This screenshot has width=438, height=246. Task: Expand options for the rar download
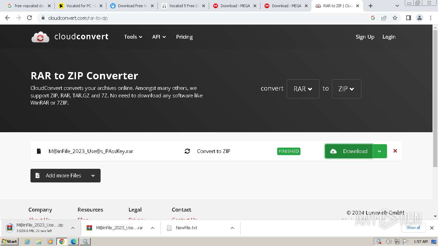(153, 228)
